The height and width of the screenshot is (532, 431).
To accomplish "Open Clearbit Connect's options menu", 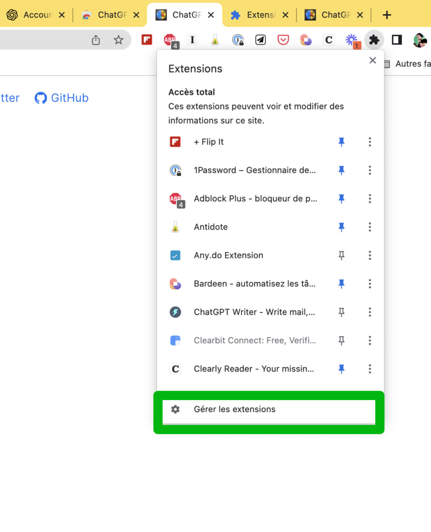I will [370, 340].
